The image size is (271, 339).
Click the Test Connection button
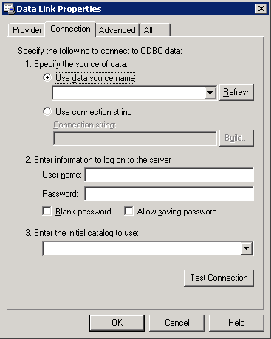click(219, 278)
